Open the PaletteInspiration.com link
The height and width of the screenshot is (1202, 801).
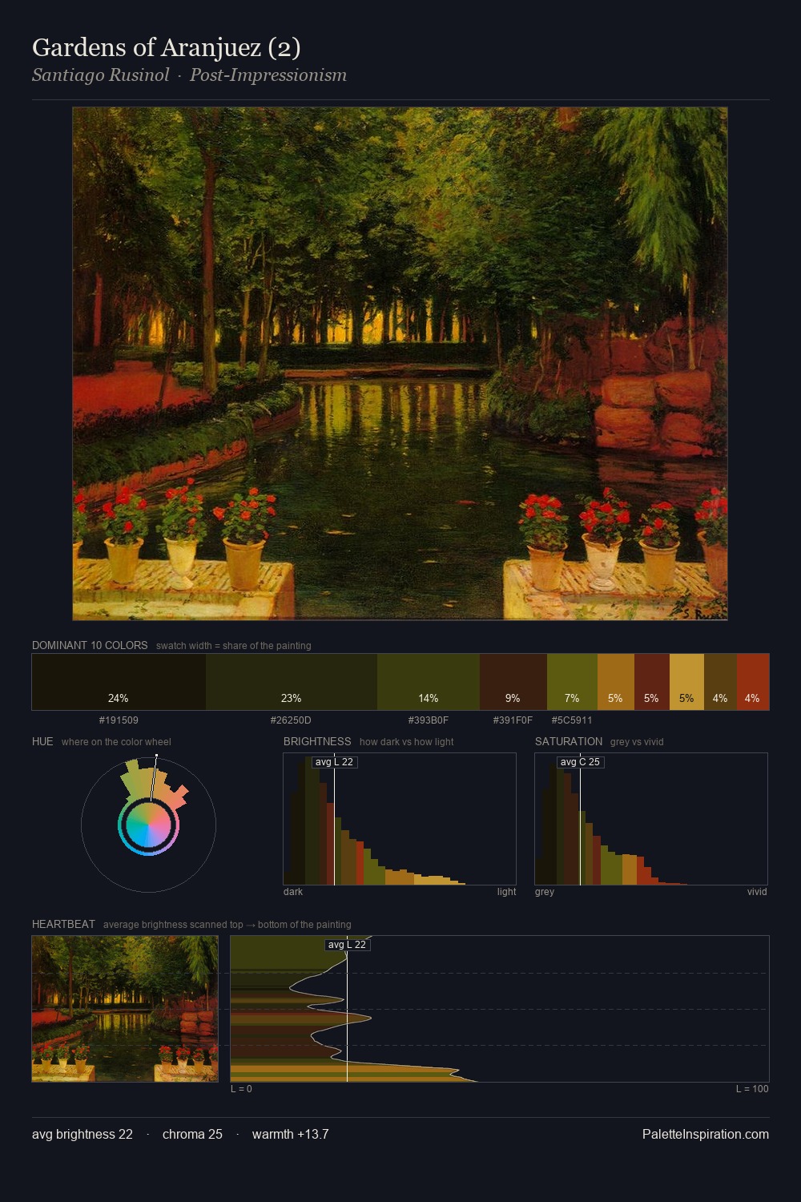(706, 1135)
